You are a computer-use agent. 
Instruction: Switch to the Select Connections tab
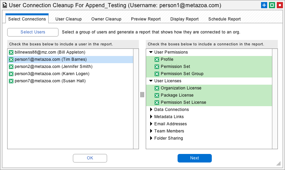27,19
